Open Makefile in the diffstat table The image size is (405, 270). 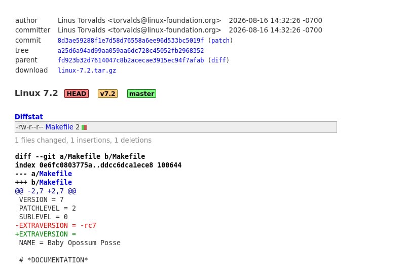coord(59,127)
